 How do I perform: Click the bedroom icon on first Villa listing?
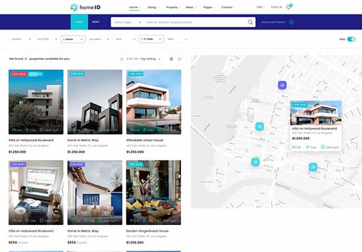pos(14,130)
